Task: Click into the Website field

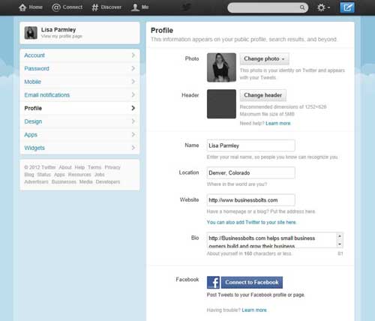Action: 250,200
